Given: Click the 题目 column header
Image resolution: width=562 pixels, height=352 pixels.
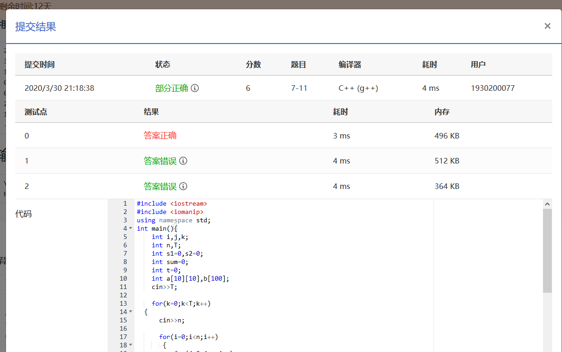Looking at the screenshot, I should tap(299, 65).
